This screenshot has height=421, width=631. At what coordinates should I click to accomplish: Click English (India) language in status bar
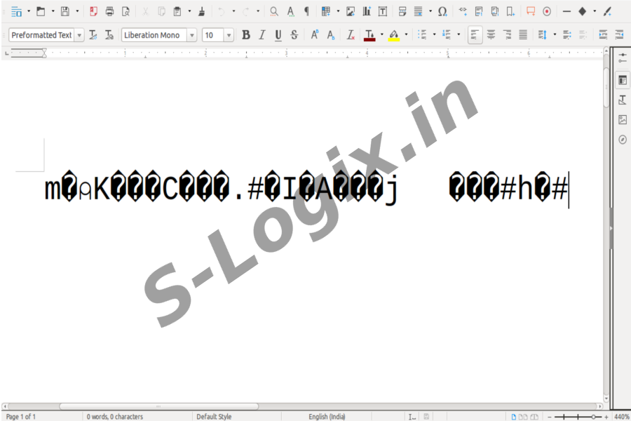click(x=327, y=417)
